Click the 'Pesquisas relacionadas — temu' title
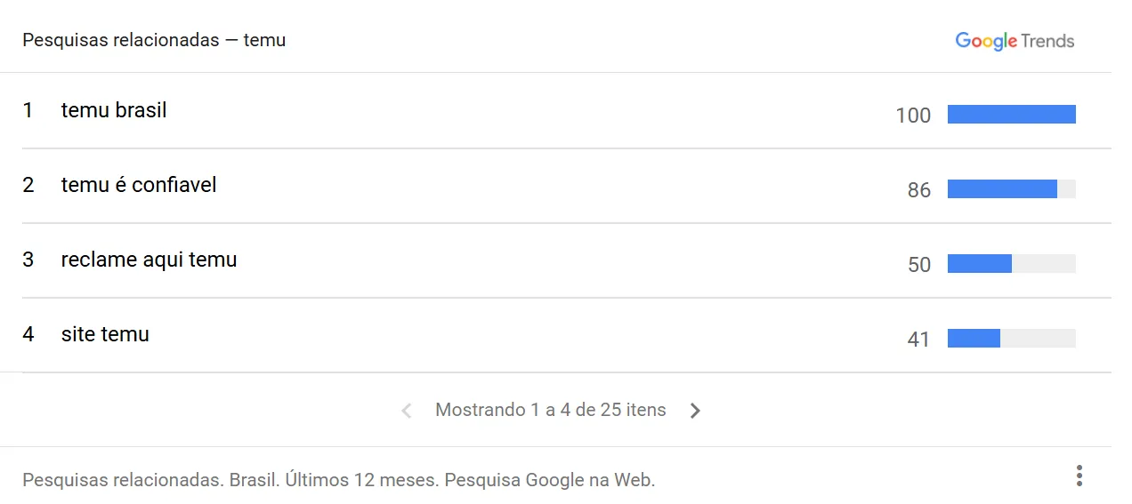This screenshot has height=504, width=1132. (x=154, y=41)
